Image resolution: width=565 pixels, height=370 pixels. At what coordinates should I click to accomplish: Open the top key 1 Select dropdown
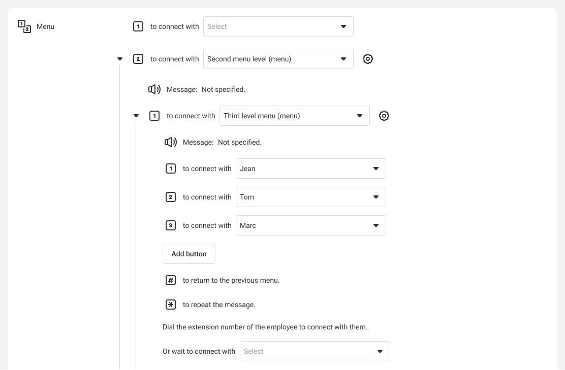point(278,26)
